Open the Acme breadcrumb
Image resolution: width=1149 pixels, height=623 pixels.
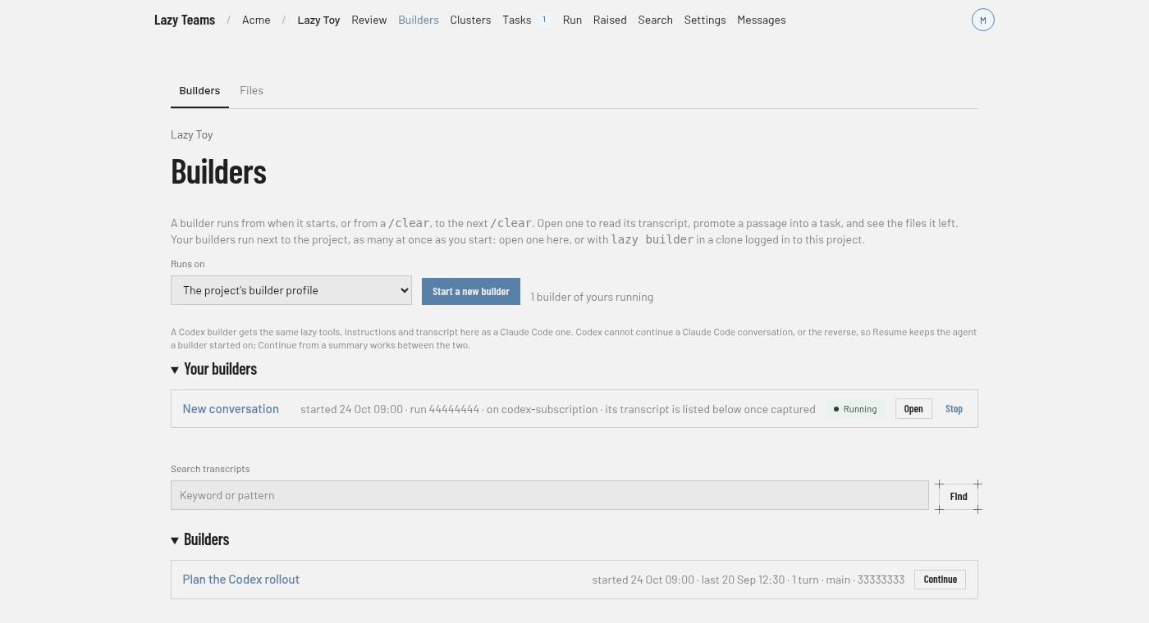(256, 20)
